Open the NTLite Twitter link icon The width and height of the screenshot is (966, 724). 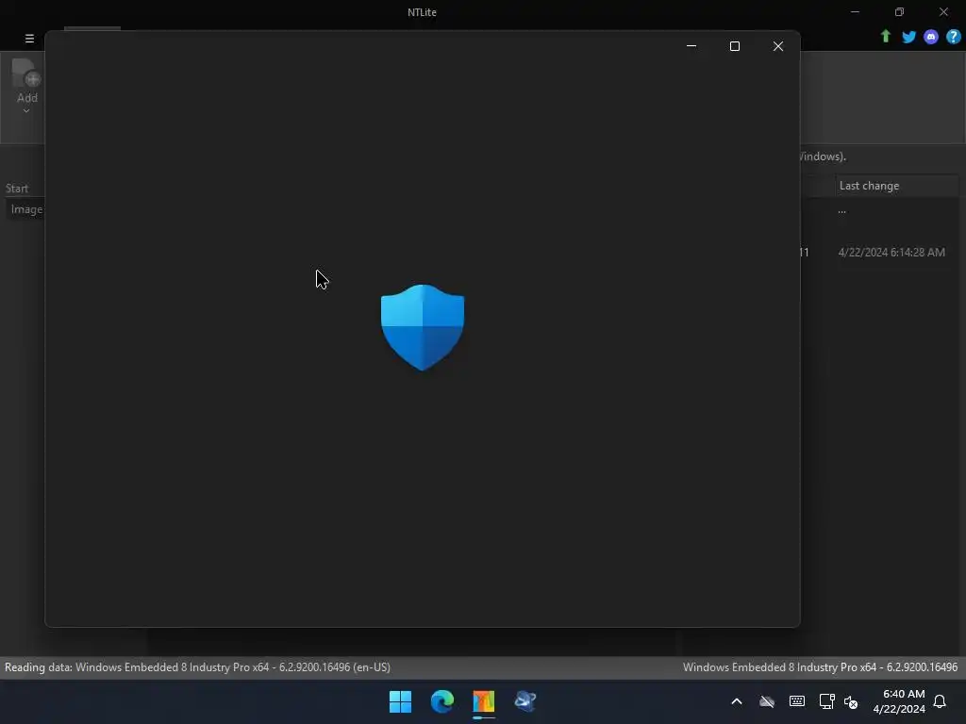[908, 37]
